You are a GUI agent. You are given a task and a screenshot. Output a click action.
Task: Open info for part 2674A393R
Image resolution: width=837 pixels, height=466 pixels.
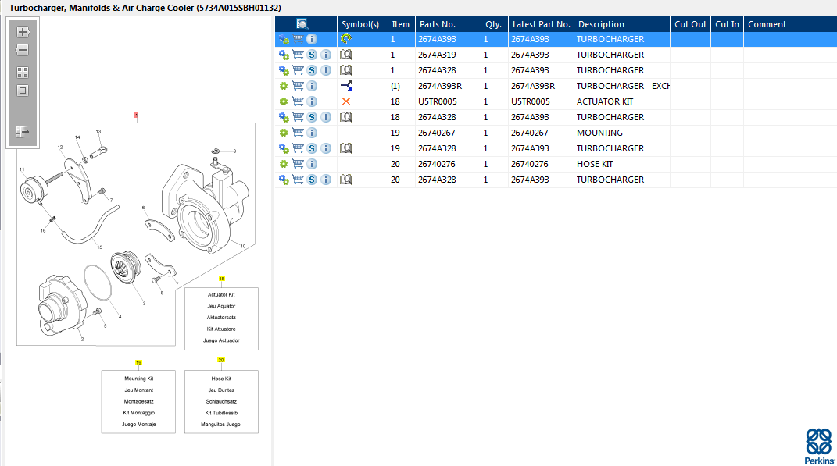click(312, 86)
